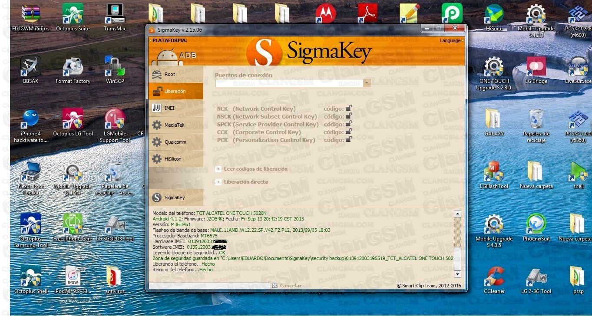Open HiSuite desktop shortcut

[494, 17]
